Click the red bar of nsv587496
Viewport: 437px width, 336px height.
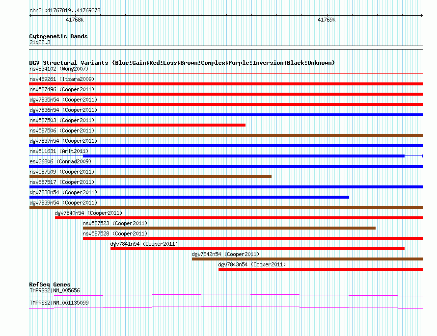point(226,94)
